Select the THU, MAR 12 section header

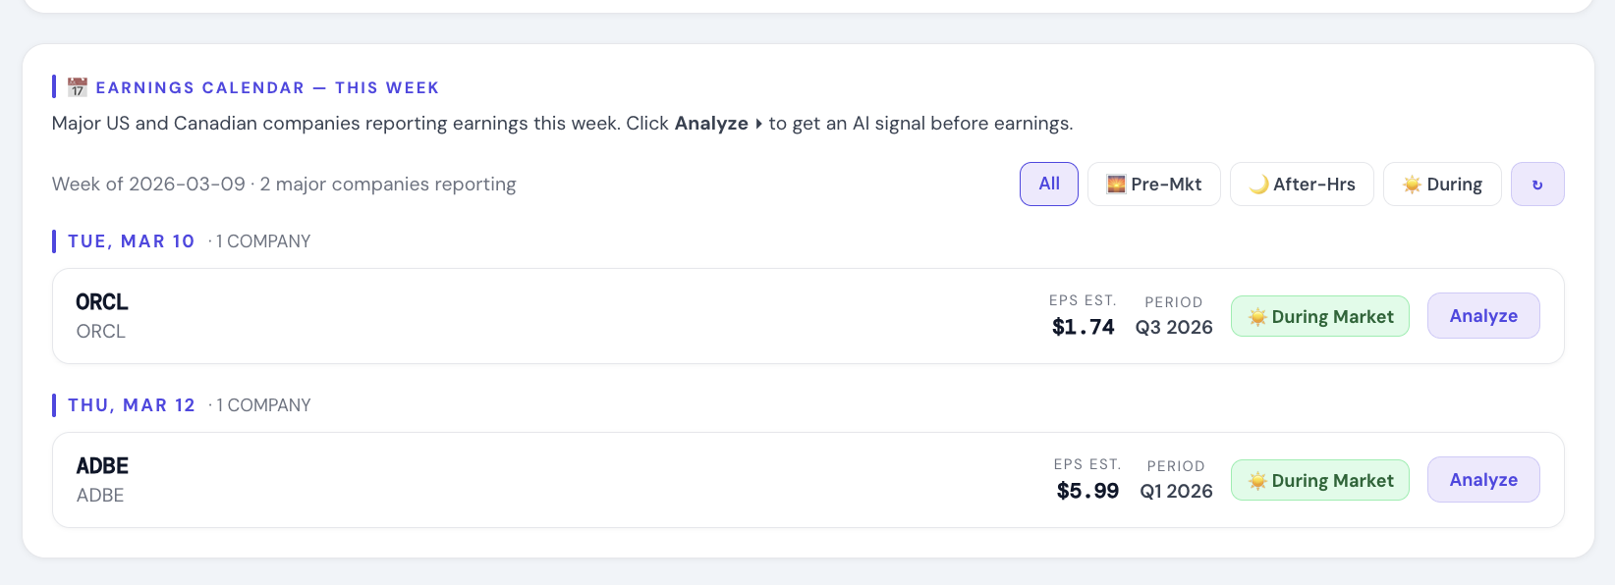(132, 404)
